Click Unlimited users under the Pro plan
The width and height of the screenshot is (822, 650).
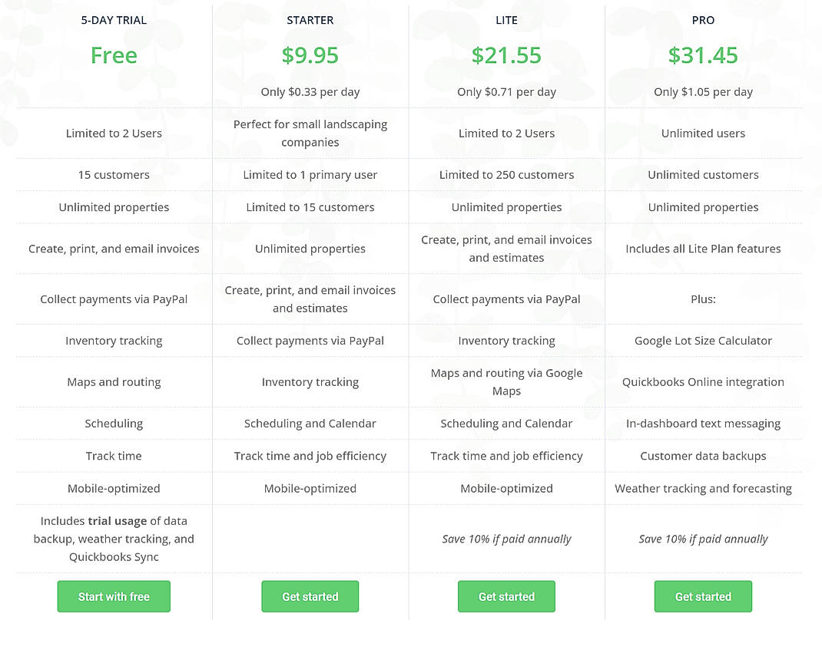703,133
